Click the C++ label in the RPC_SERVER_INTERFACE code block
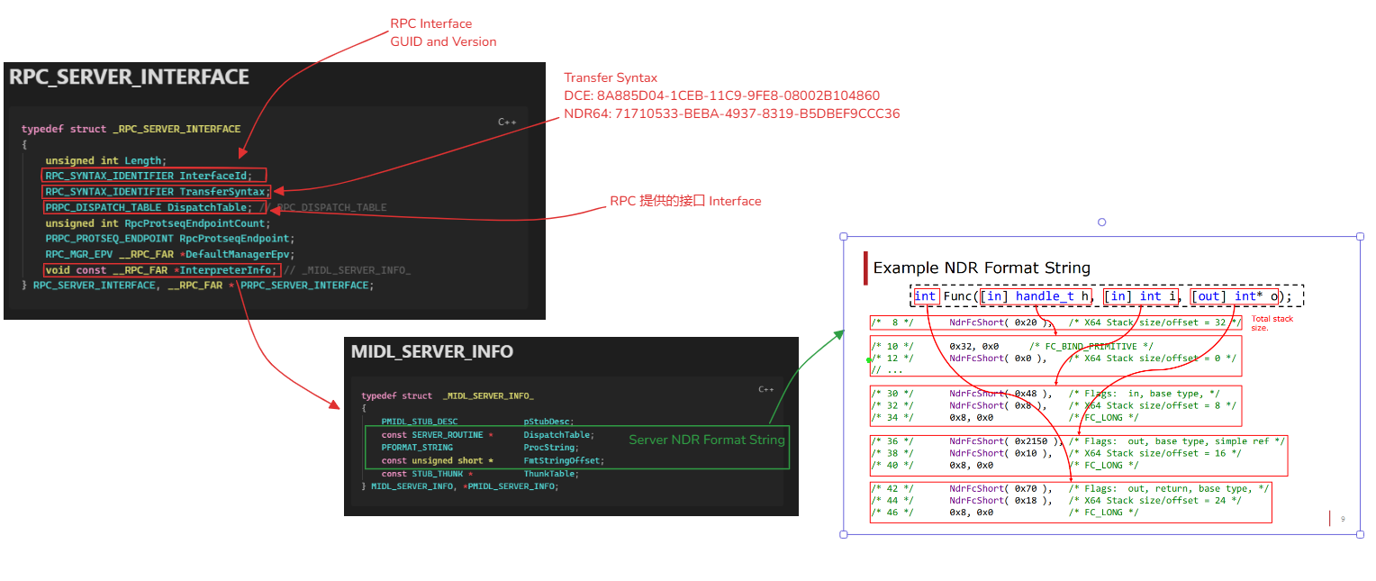1376x581 pixels. click(507, 122)
